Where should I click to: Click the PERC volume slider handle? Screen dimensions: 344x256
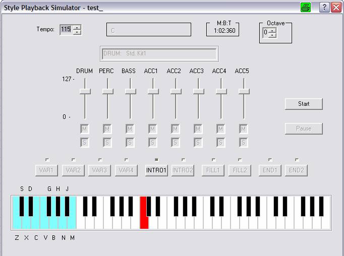(108, 91)
